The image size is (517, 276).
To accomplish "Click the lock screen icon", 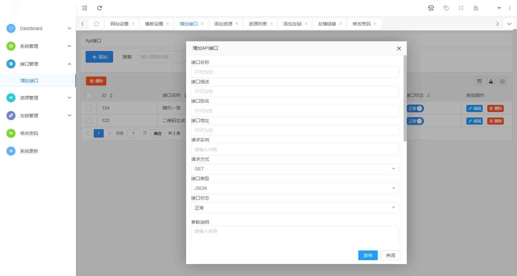I will click(476, 8).
